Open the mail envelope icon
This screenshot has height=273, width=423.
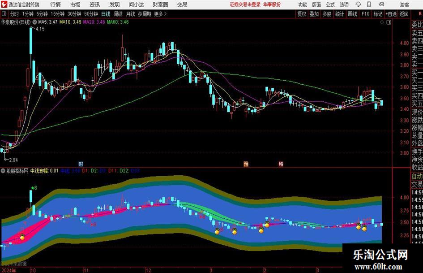[381, 4]
